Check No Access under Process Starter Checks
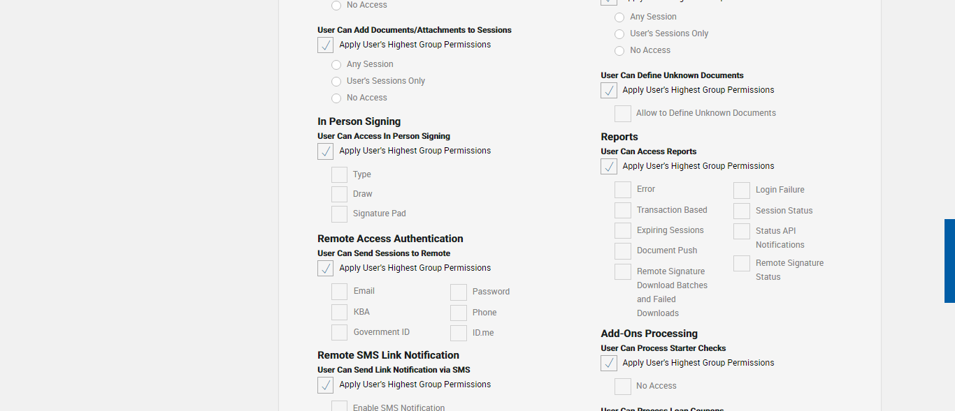The image size is (955, 411). click(x=622, y=386)
